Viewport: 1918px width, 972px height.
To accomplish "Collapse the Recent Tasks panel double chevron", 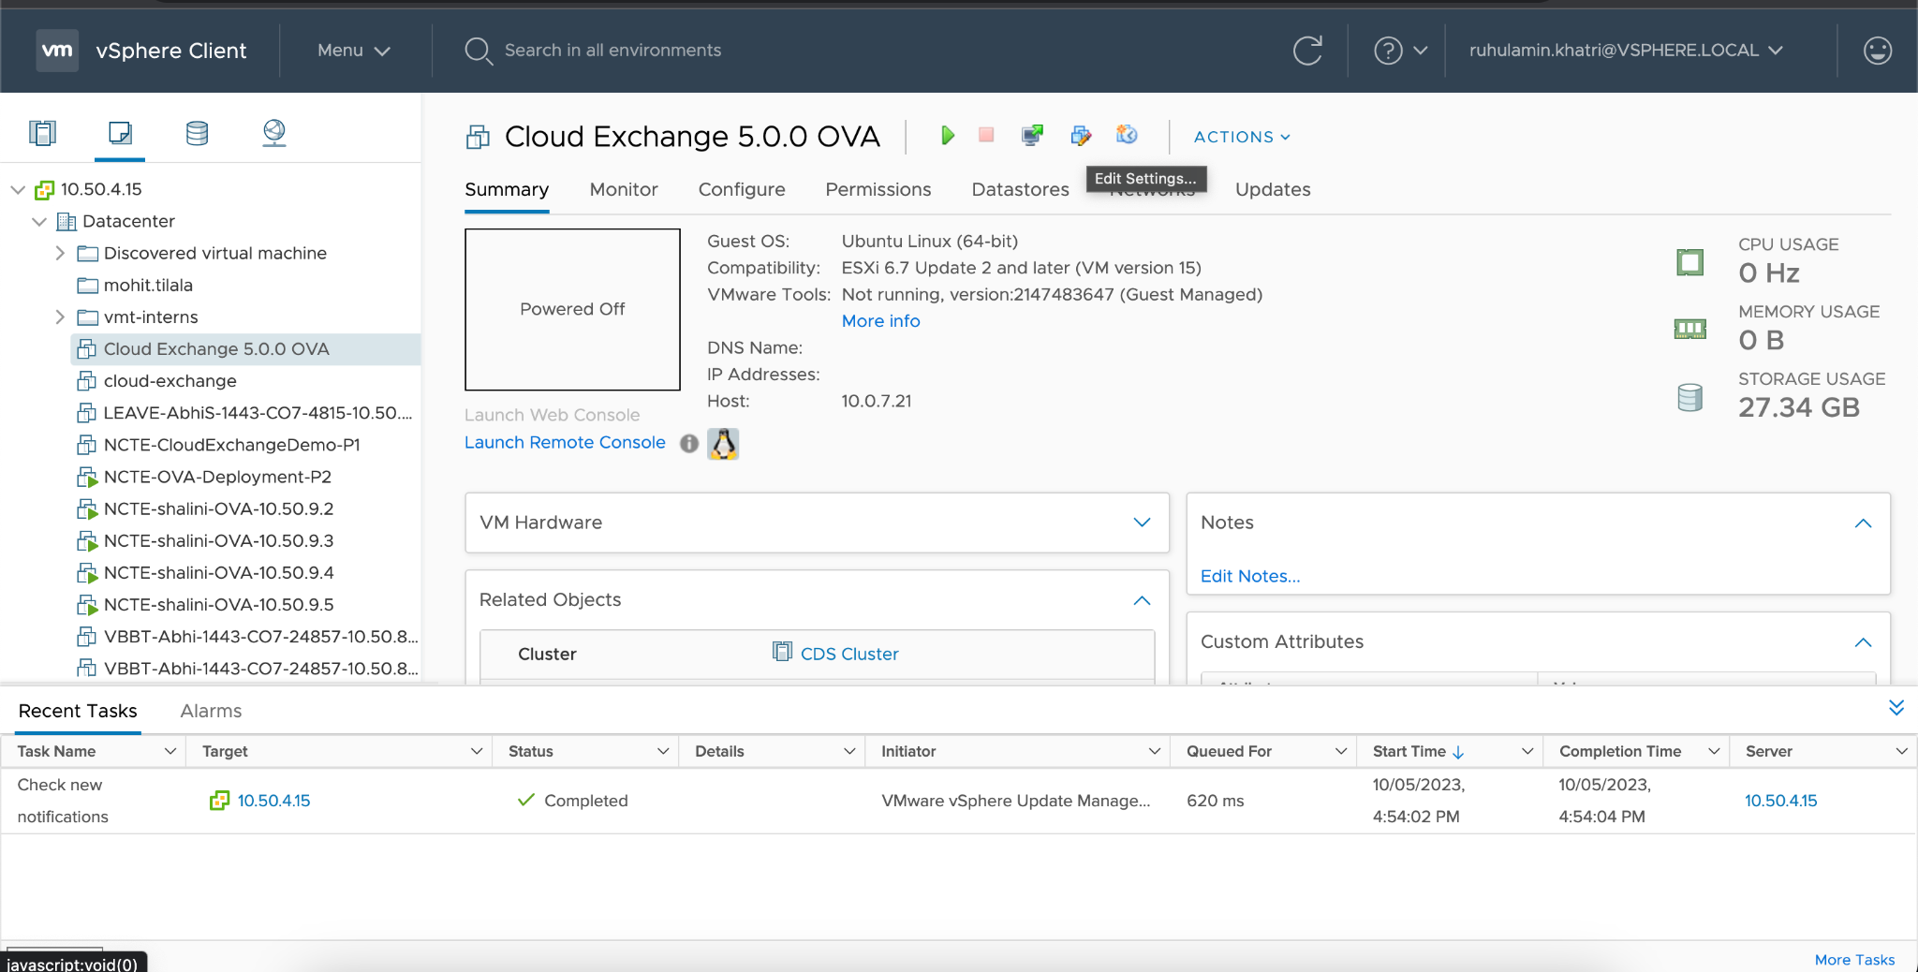I will point(1896,708).
